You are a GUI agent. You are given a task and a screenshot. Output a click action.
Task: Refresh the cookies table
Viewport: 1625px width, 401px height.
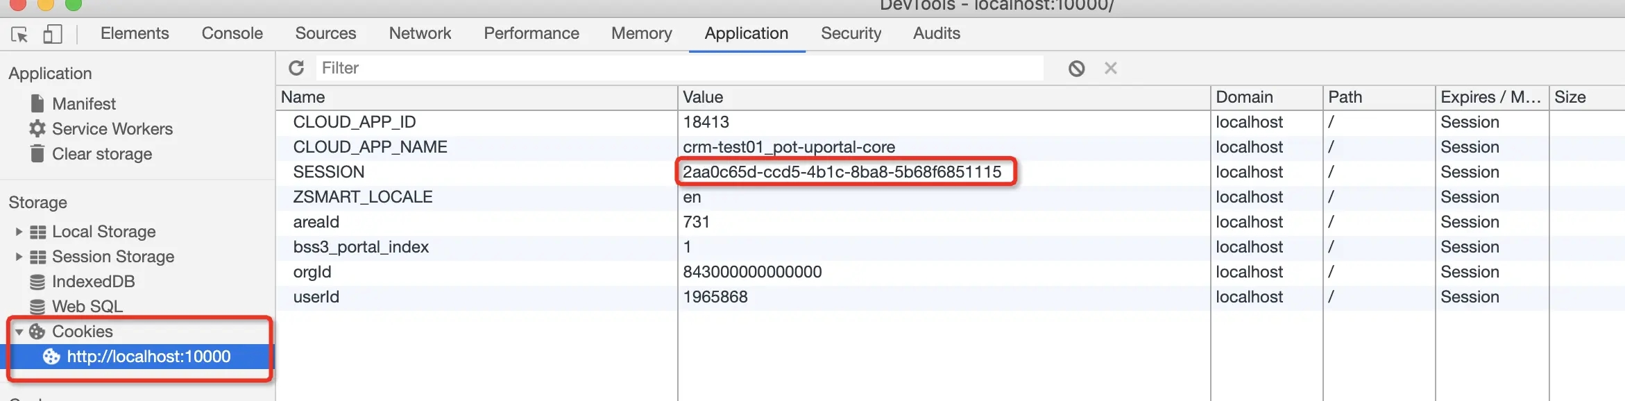point(296,68)
